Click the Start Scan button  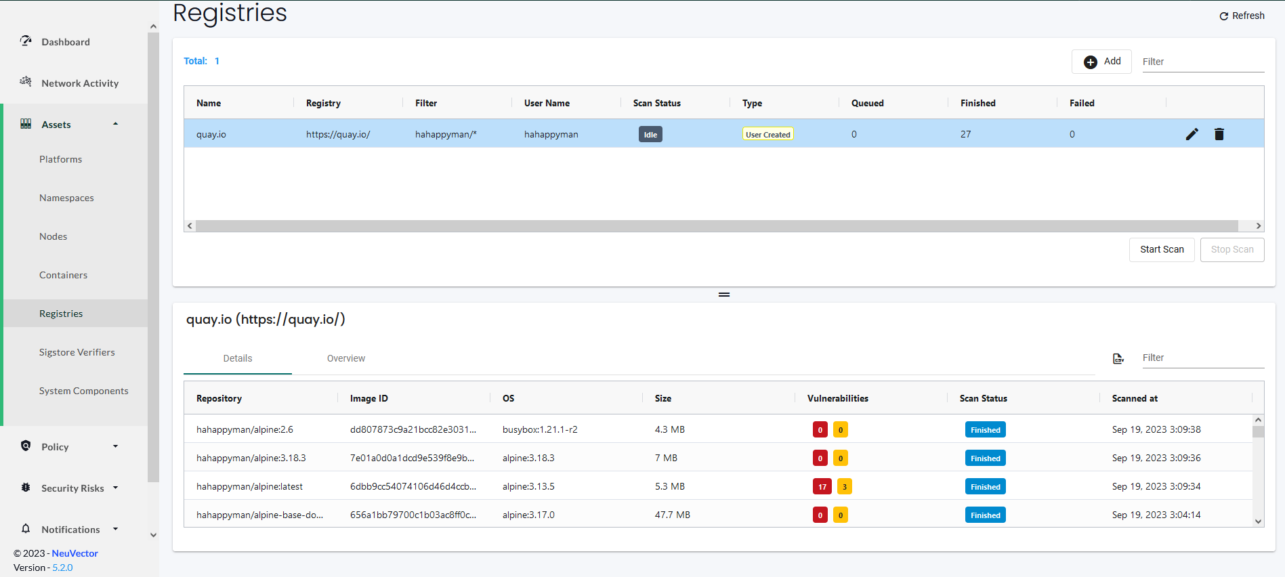[x=1162, y=249]
